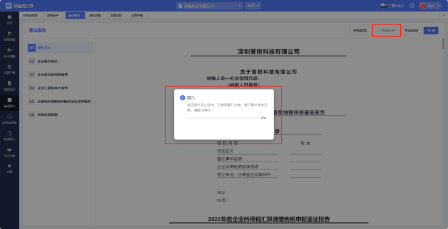Image resolution: width=448 pixels, height=229 pixels.
Task: Open the 2022 year dropdown
Action: 253,6
